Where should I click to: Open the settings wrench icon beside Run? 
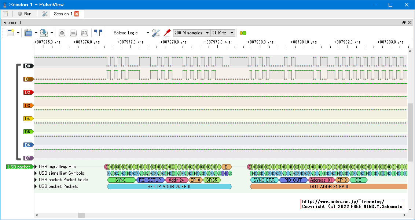45,14
